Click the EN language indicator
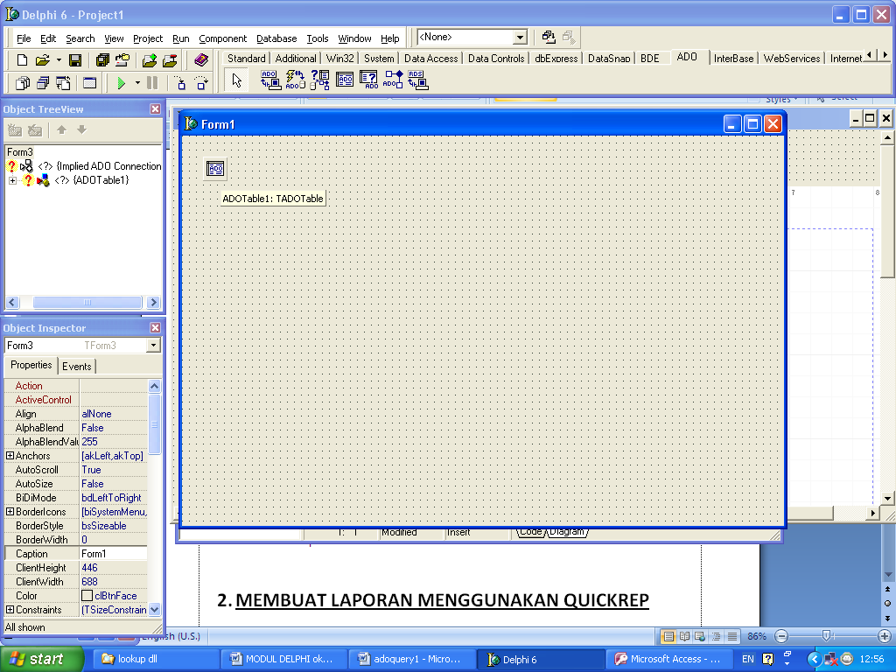896x672 pixels. (x=747, y=659)
